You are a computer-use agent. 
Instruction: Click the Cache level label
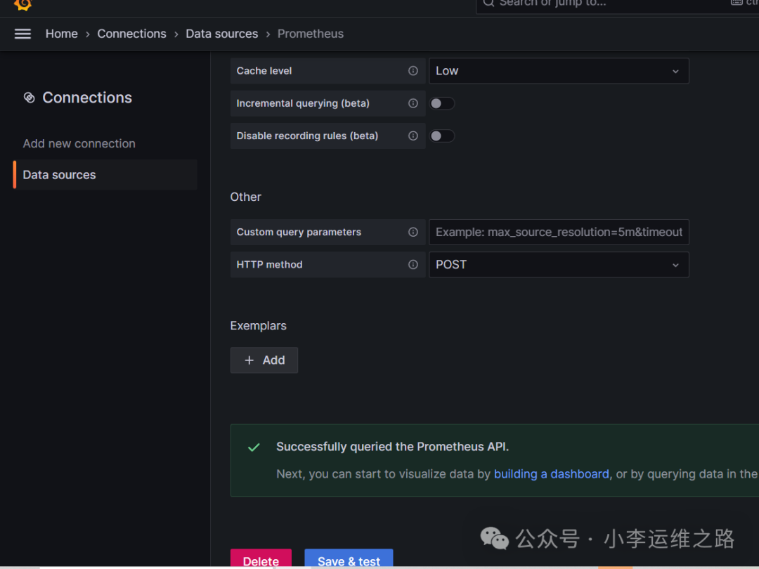264,71
